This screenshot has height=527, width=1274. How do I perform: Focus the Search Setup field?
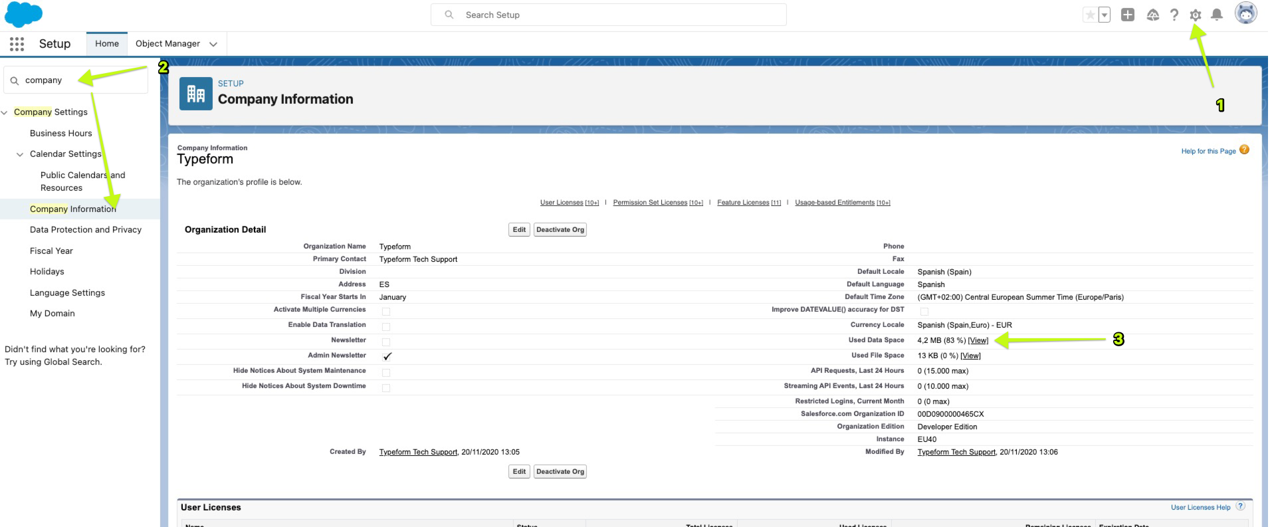coord(609,15)
